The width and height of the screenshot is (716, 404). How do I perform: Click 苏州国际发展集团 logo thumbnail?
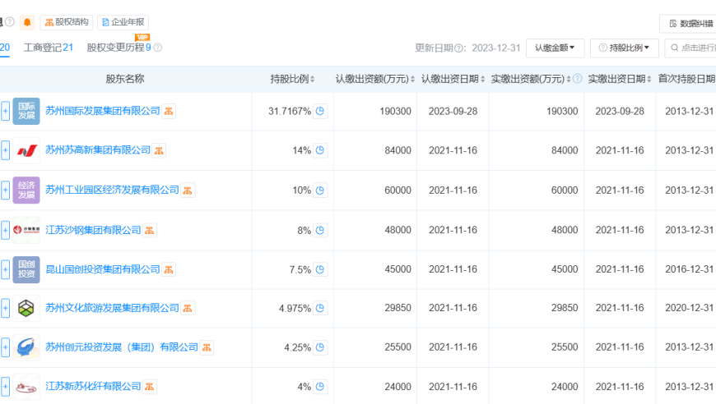tap(26, 111)
